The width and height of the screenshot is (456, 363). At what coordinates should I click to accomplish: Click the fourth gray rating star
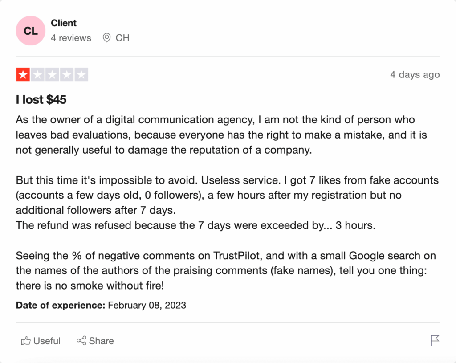pos(67,74)
